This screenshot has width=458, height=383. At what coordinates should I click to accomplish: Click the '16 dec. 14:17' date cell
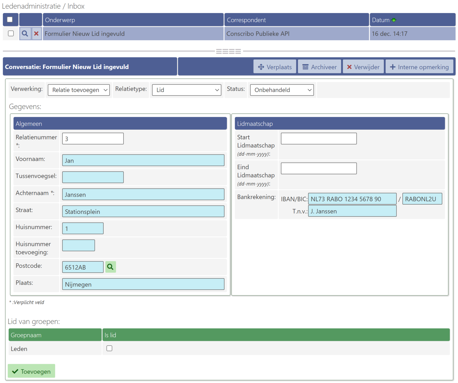tap(413, 34)
